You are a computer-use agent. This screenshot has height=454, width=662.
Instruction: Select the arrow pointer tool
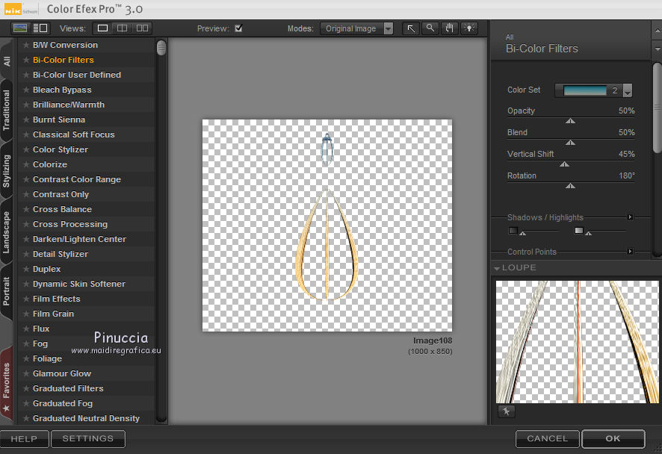tap(411, 28)
